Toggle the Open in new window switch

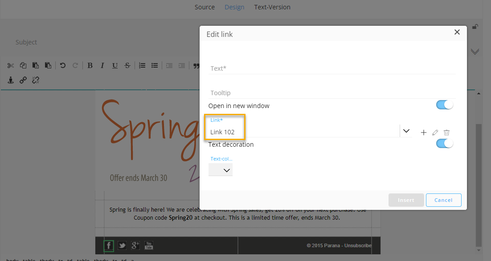[x=444, y=105]
